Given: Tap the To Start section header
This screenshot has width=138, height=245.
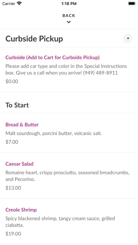Looking at the screenshot, I should (17, 105).
